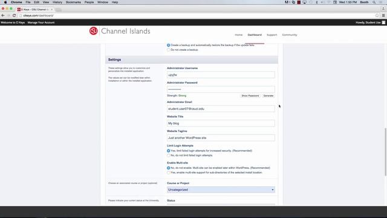387x218 pixels.
Task: Click the Administrator Email field
Action: (x=221, y=109)
